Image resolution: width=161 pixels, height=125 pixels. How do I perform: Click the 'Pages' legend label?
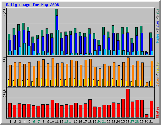[x=158, y=38]
